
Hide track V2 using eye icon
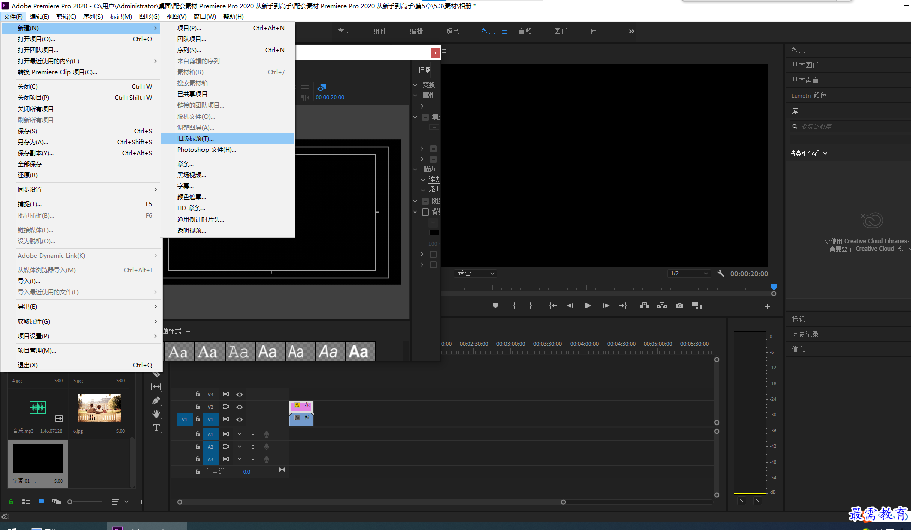(240, 407)
